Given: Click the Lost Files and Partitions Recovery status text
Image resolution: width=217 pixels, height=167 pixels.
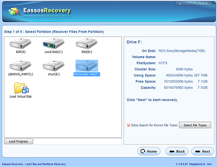Looking at the screenshot, I should pos(46,164).
